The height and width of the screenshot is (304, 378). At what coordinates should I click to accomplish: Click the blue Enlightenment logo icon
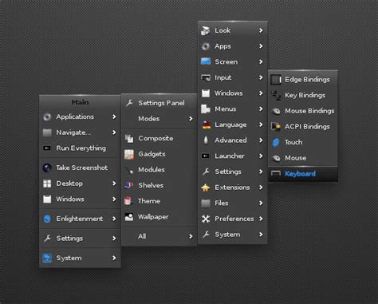[47, 219]
